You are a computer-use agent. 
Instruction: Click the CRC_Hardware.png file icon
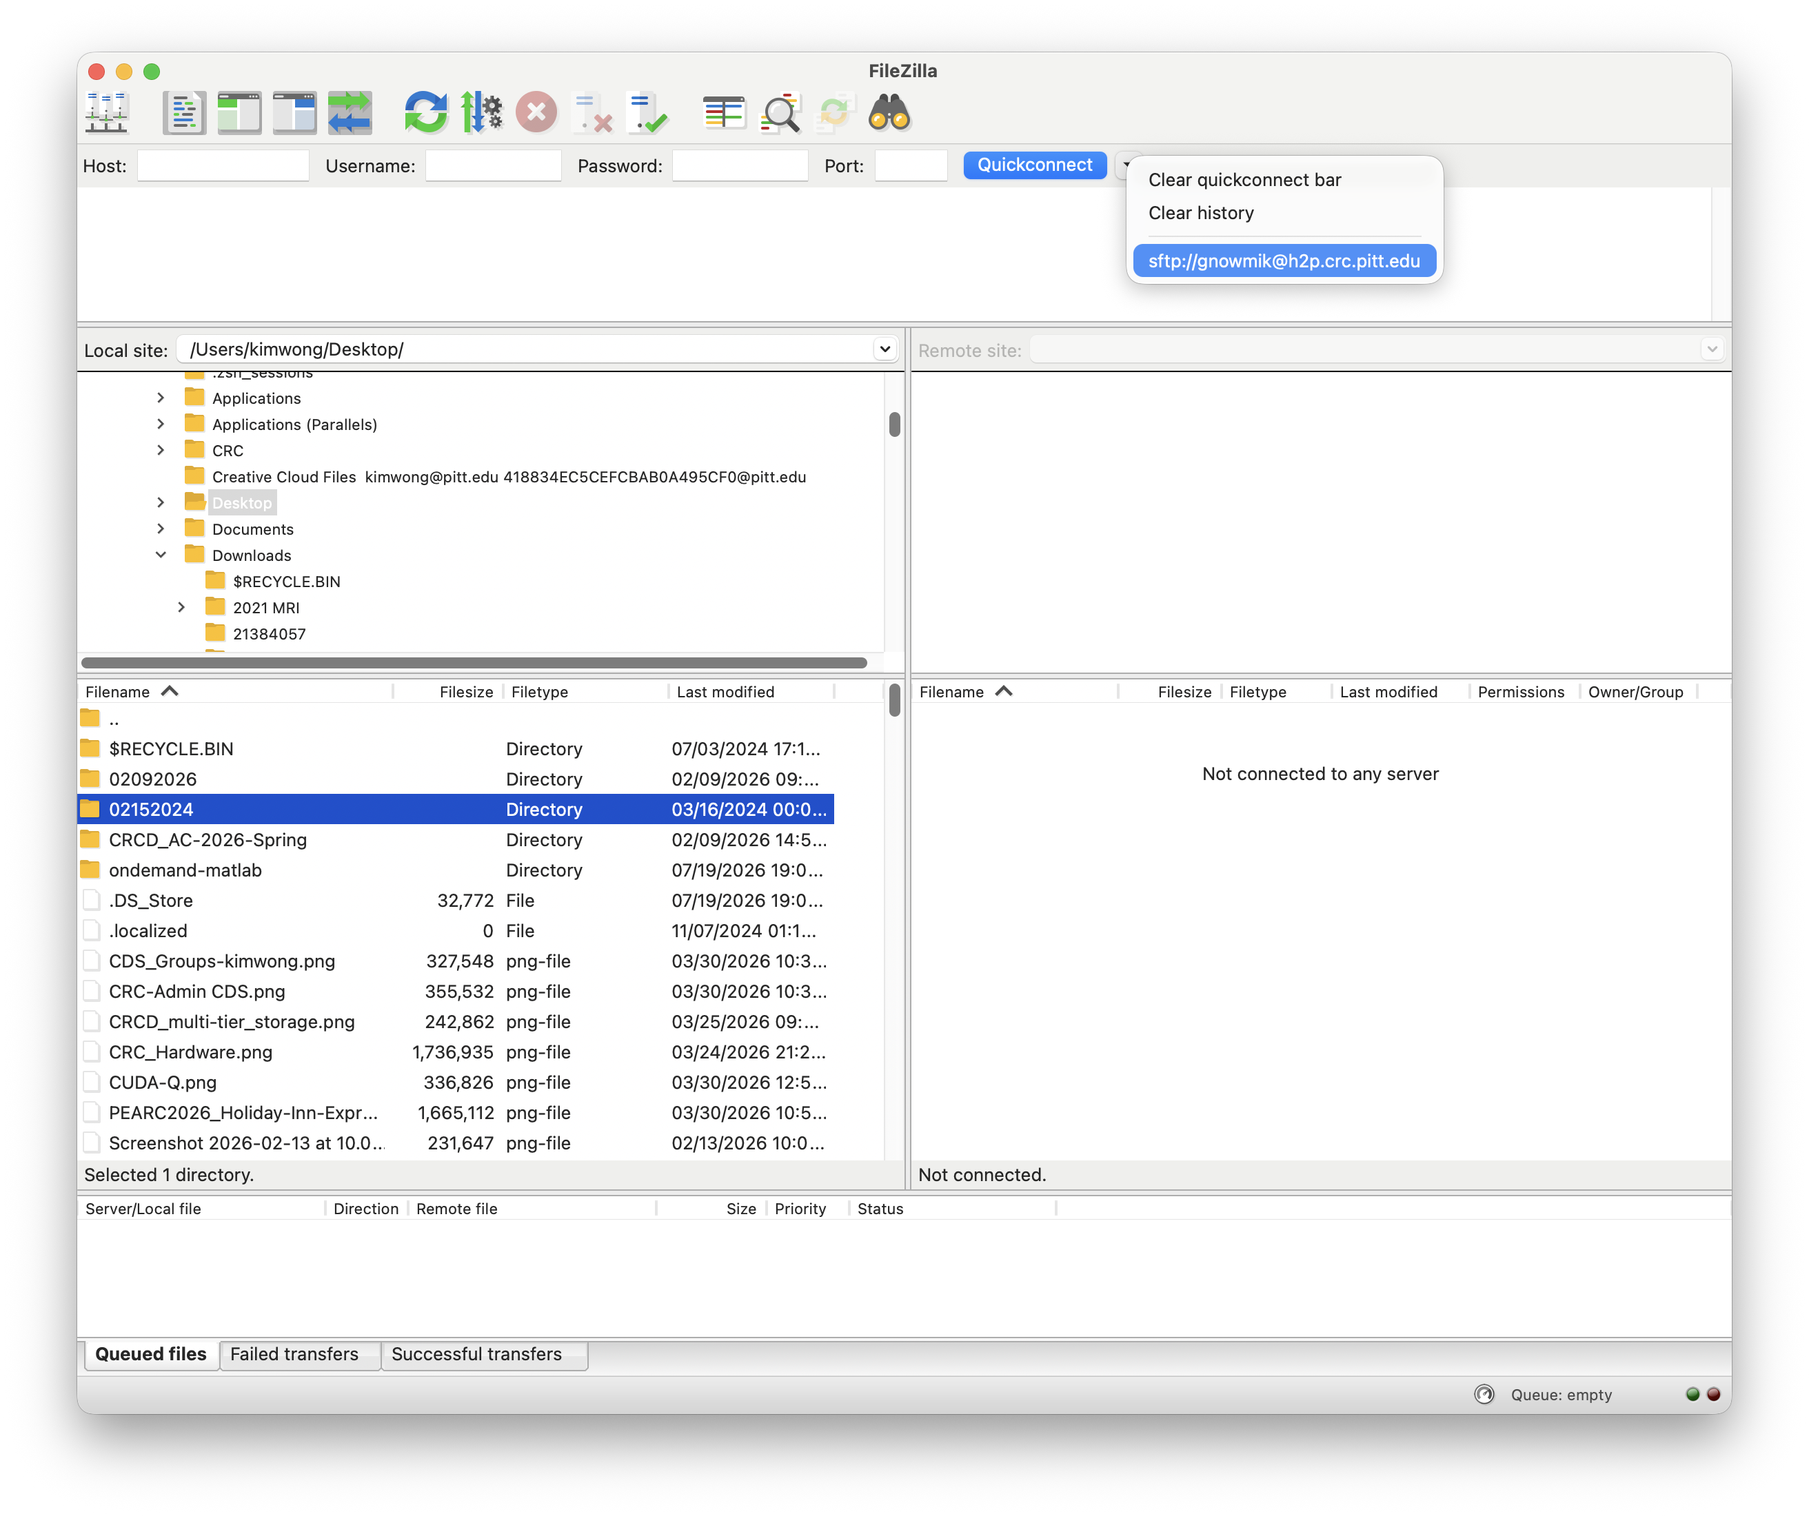(x=90, y=1052)
